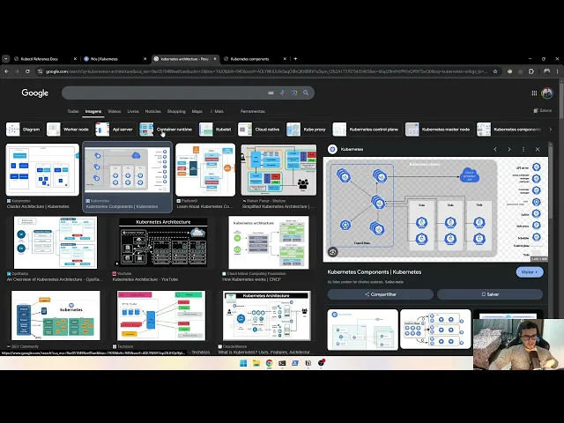Viewport: 564px width, 423px height.
Task: Open the on-screen keyboard icon in search box
Action: click(271, 93)
